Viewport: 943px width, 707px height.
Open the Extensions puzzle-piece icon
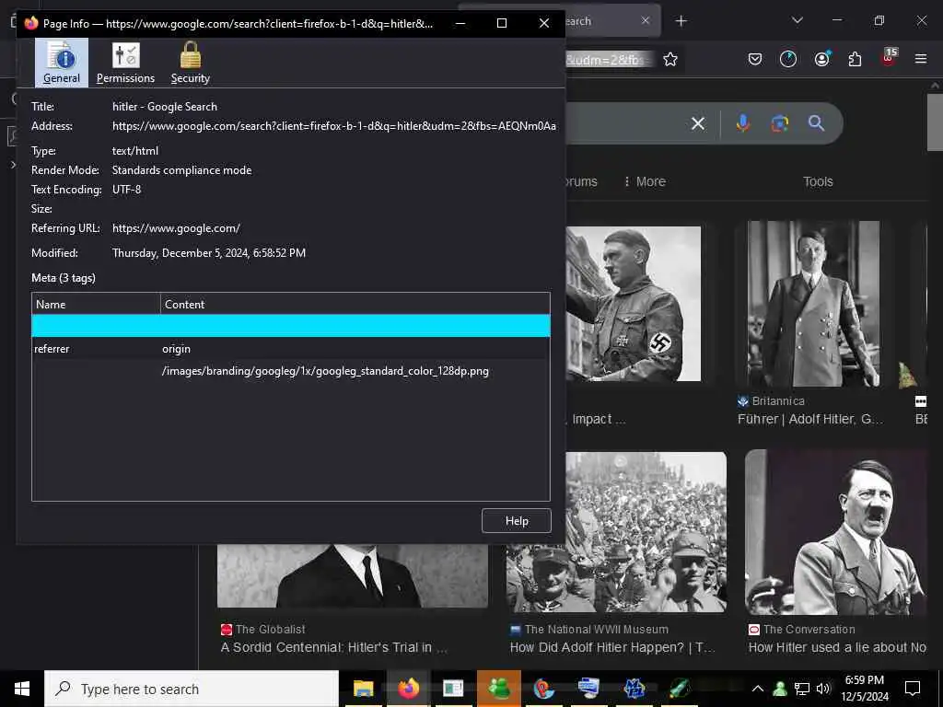coord(855,59)
